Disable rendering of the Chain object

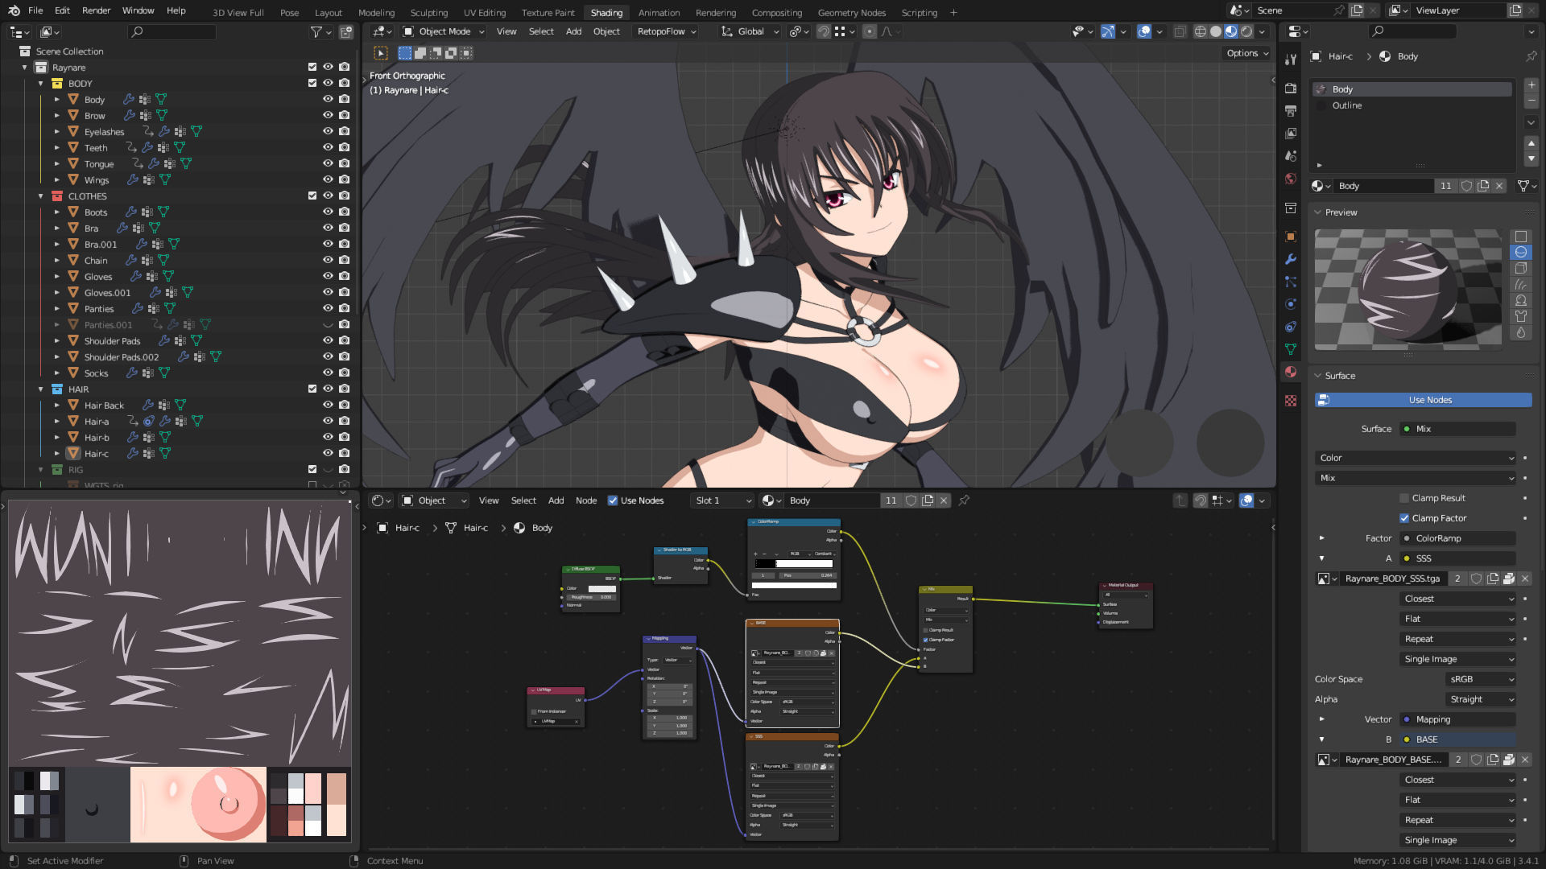[344, 260]
